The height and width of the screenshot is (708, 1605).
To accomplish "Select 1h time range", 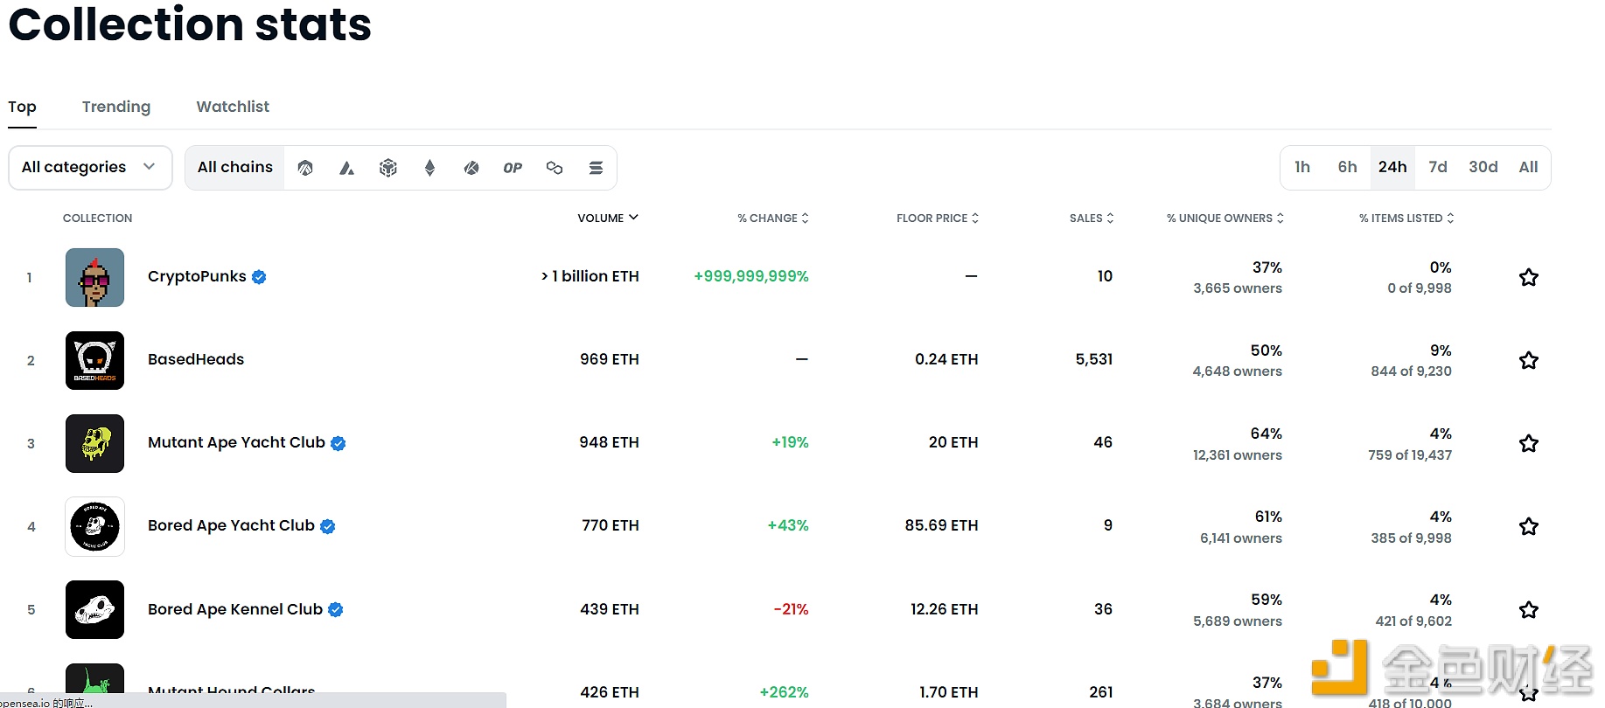I will point(1302,167).
